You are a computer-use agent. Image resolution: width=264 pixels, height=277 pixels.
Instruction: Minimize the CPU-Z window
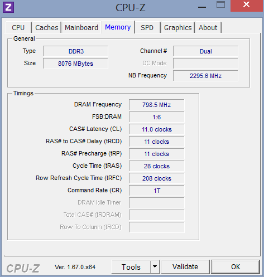tap(202, 7)
